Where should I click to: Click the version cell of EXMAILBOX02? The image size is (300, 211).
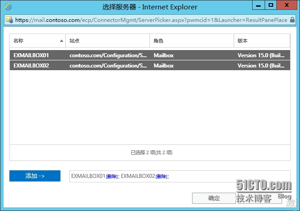coord(261,66)
